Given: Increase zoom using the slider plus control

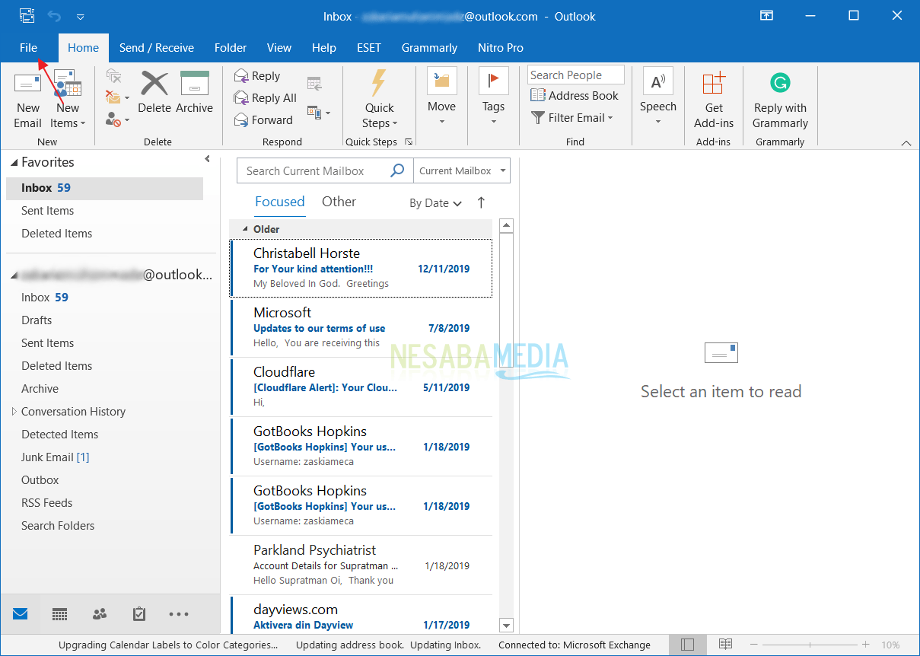Looking at the screenshot, I should [x=866, y=644].
